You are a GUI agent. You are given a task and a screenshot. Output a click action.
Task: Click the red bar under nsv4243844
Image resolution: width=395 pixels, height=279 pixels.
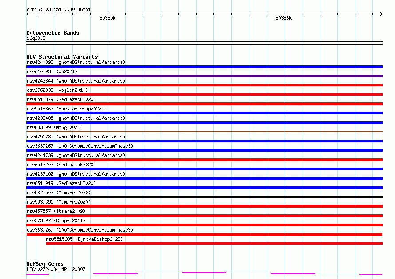[204, 85]
